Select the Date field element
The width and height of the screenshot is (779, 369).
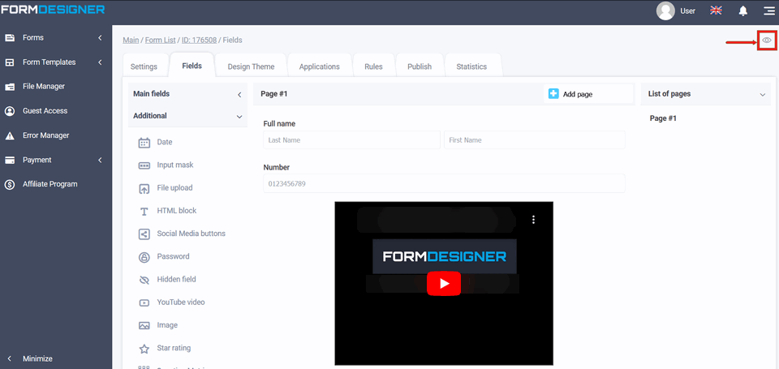(164, 143)
